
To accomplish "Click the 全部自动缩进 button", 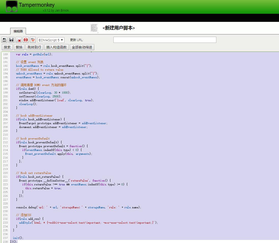I will point(82,47).
